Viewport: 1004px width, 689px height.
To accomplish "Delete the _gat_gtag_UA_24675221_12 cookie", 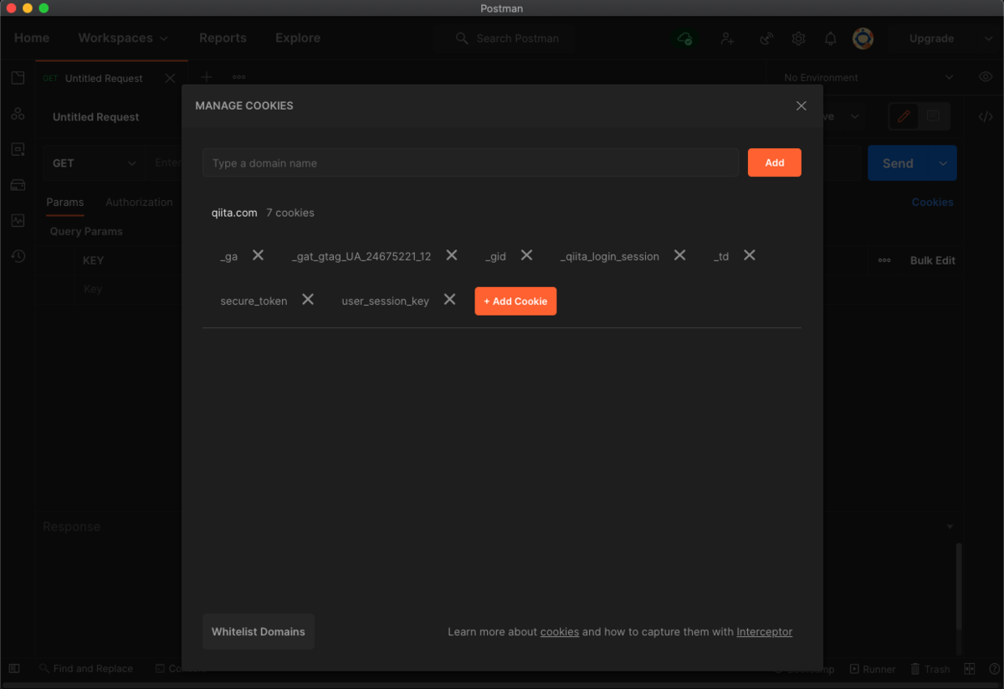I will [452, 255].
